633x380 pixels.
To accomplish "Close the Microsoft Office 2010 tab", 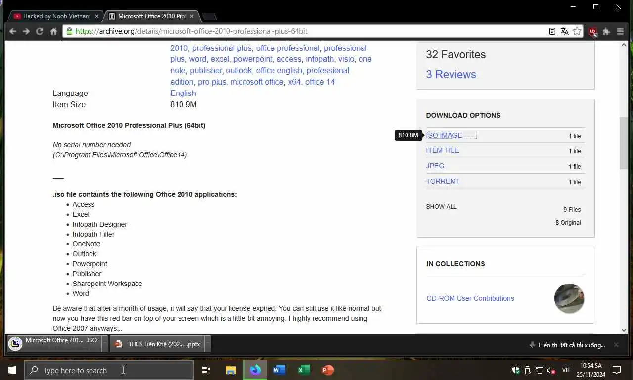I will point(192,16).
